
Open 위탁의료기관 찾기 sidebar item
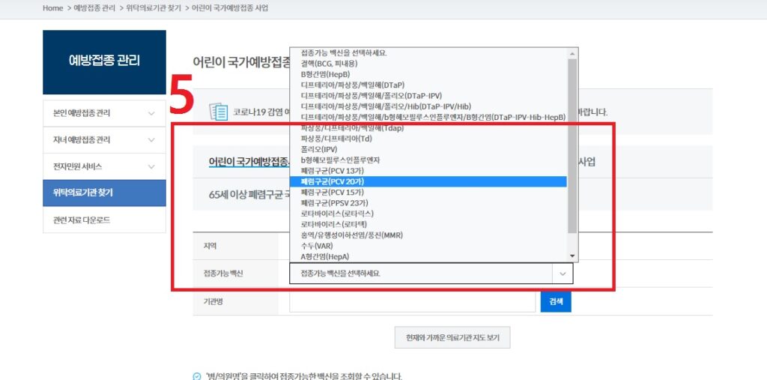[x=104, y=193]
